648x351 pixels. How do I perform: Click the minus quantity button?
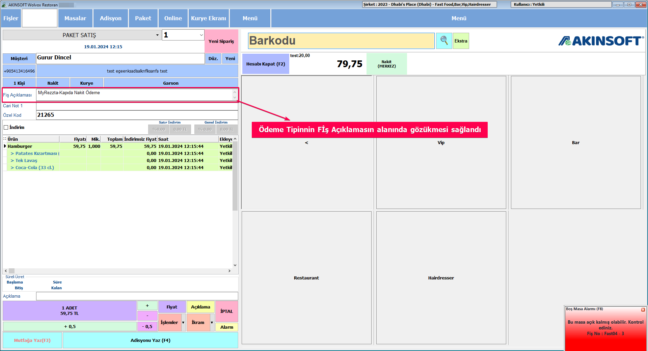point(147,316)
